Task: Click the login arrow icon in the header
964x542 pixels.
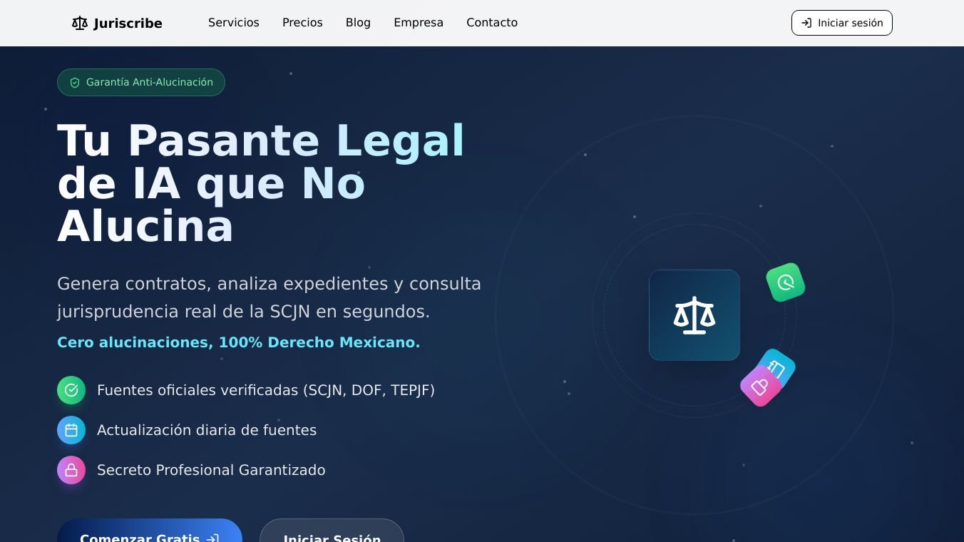Action: [806, 23]
